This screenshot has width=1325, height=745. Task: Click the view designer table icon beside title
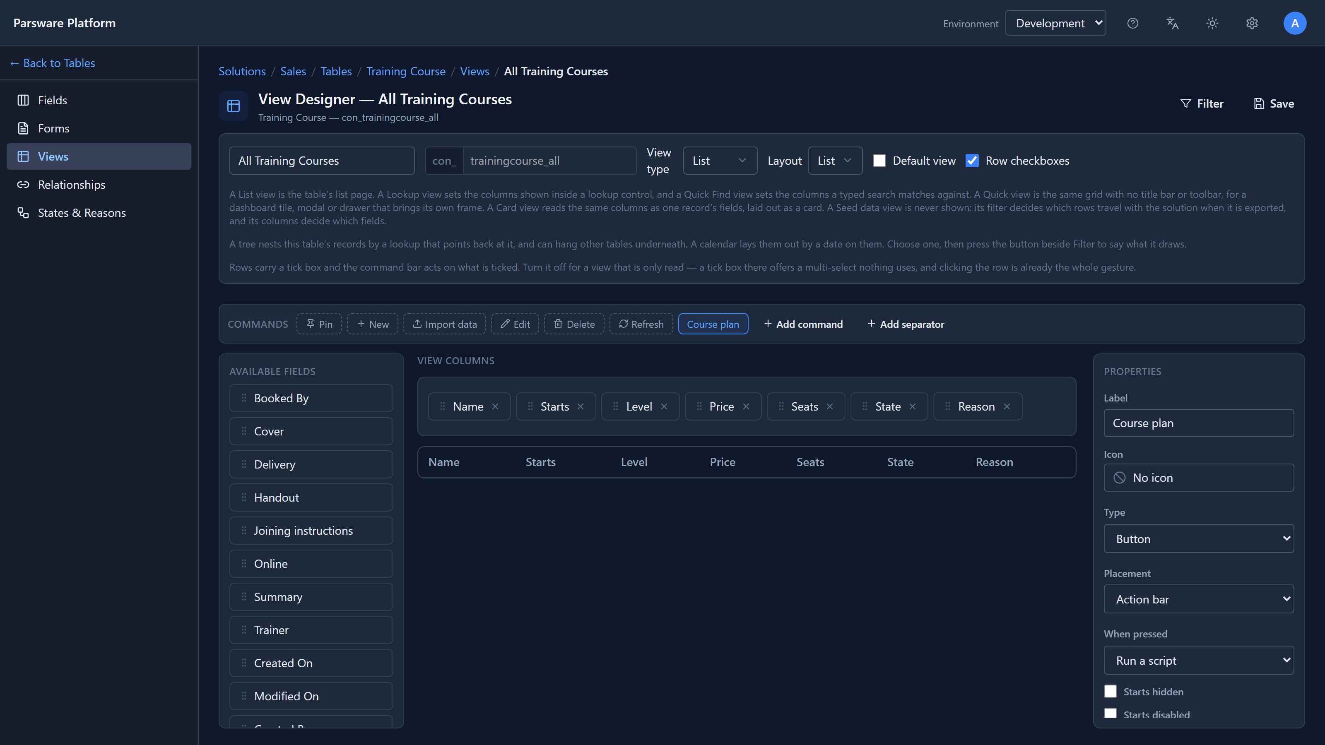coord(234,106)
